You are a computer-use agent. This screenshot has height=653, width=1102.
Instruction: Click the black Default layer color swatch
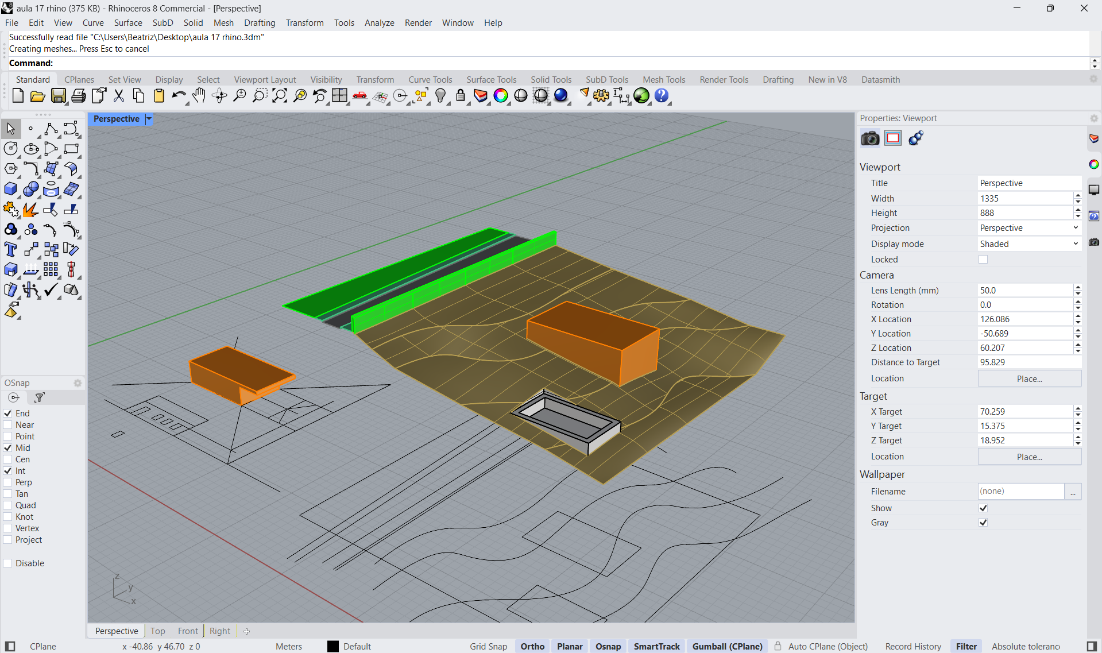pos(333,647)
